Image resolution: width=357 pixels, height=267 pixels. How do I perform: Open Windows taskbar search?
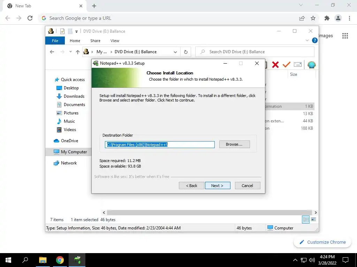pos(25,260)
